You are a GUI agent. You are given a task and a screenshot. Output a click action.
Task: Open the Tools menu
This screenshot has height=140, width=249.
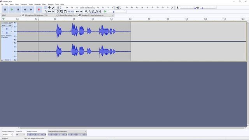tap(57, 4)
